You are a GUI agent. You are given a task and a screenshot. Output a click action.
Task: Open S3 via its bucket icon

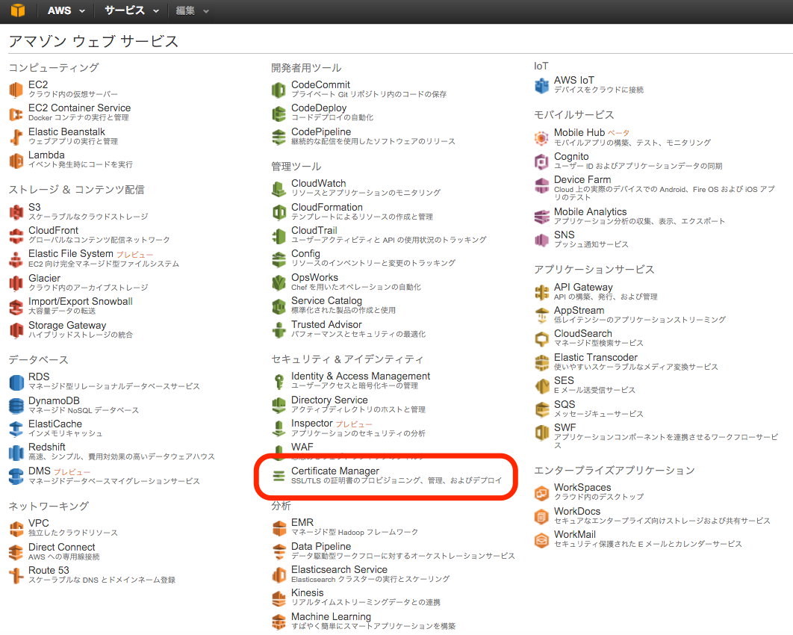(15, 211)
